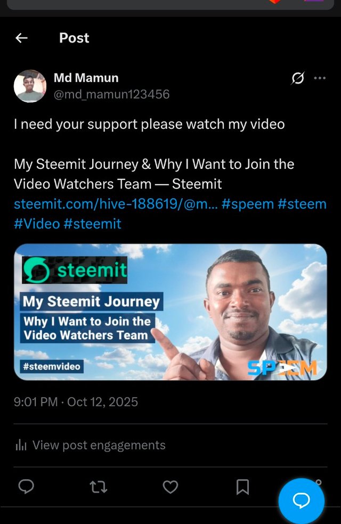
Task: Tap the blue floating reply button
Action: point(301,501)
